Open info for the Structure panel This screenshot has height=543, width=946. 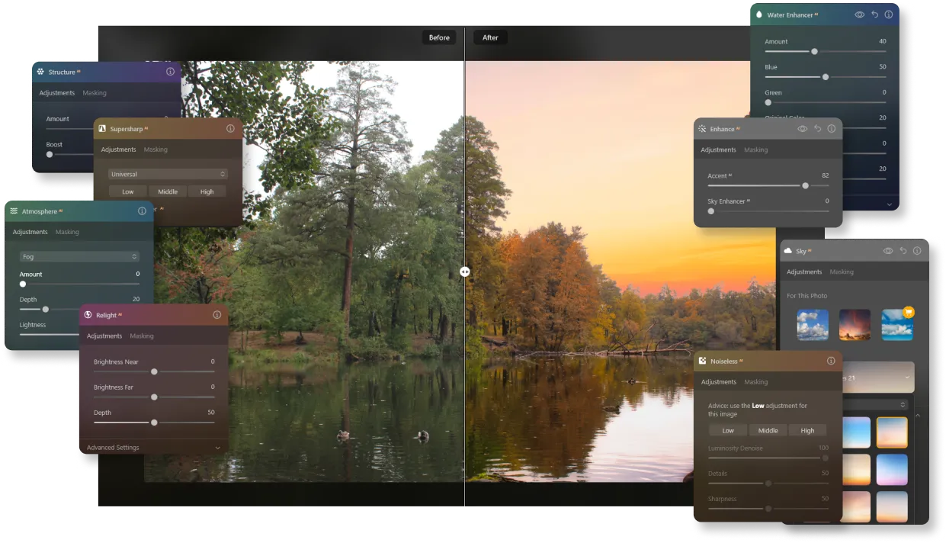click(170, 72)
